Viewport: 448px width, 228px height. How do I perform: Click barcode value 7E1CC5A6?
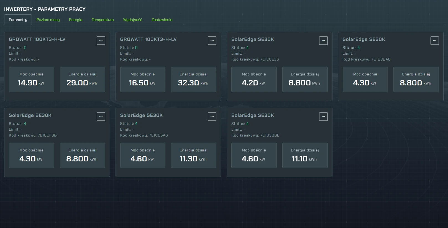[x=158, y=135]
